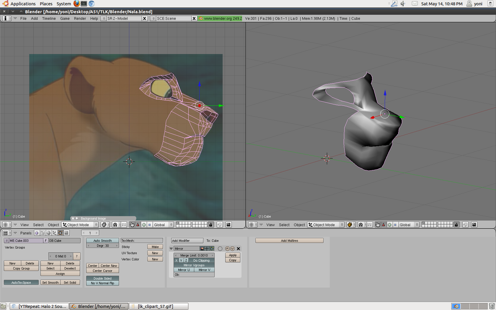The width and height of the screenshot is (496, 310).
Task: Open the Scene context icon in Panels header
Action: [x=67, y=233]
